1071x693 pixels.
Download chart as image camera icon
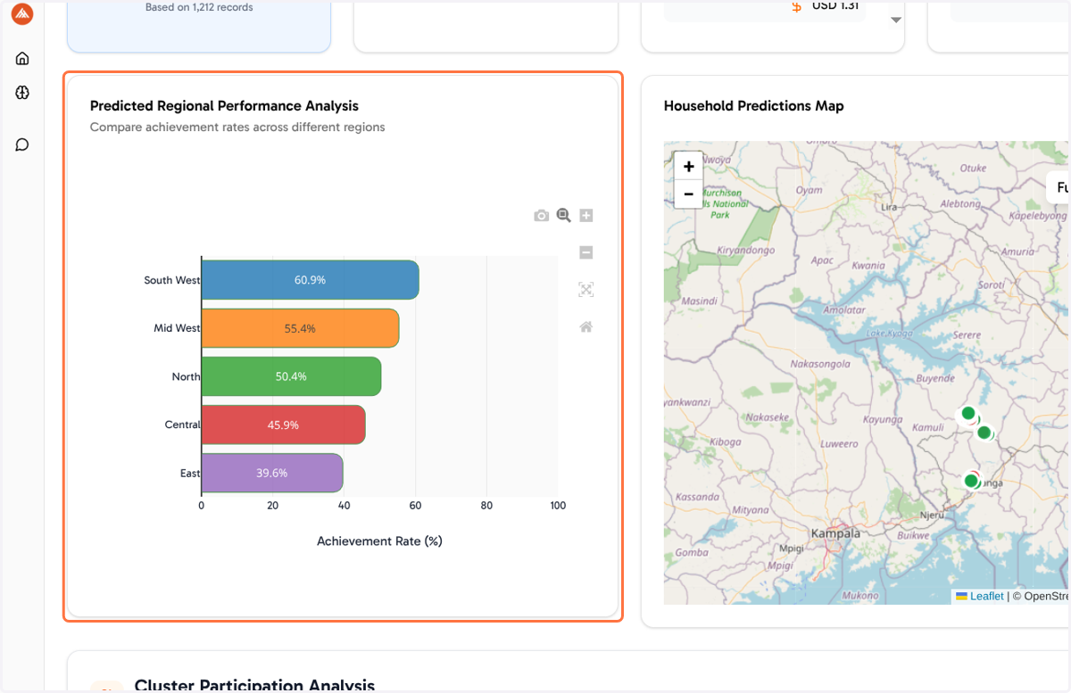pos(542,215)
